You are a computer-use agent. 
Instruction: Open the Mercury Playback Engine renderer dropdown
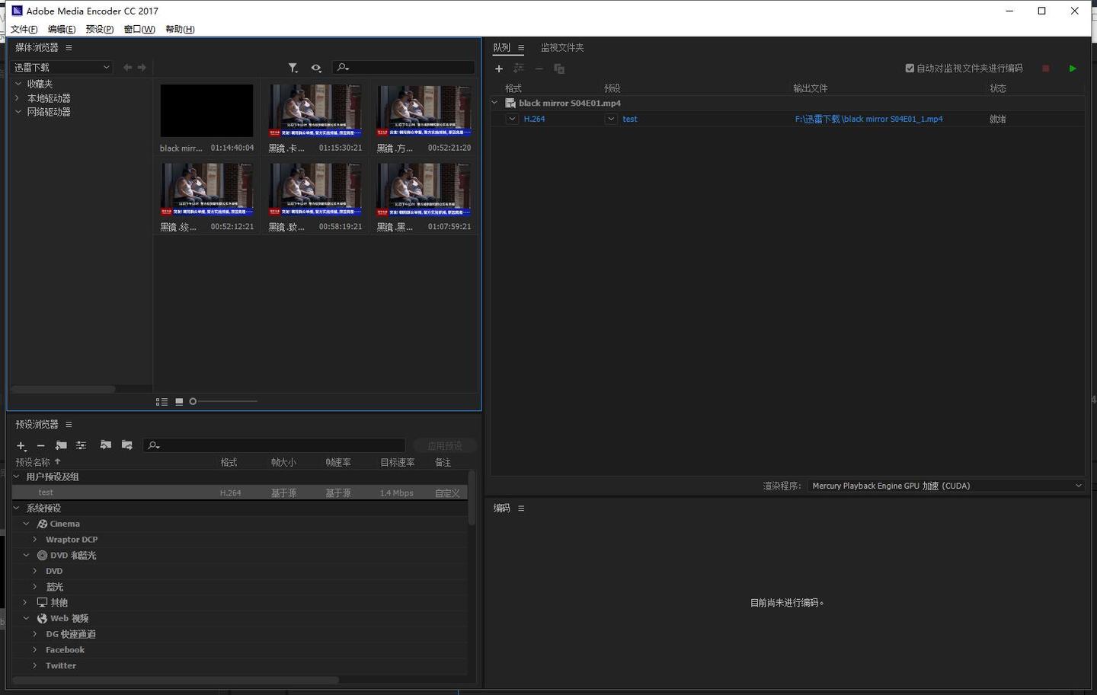(946, 486)
